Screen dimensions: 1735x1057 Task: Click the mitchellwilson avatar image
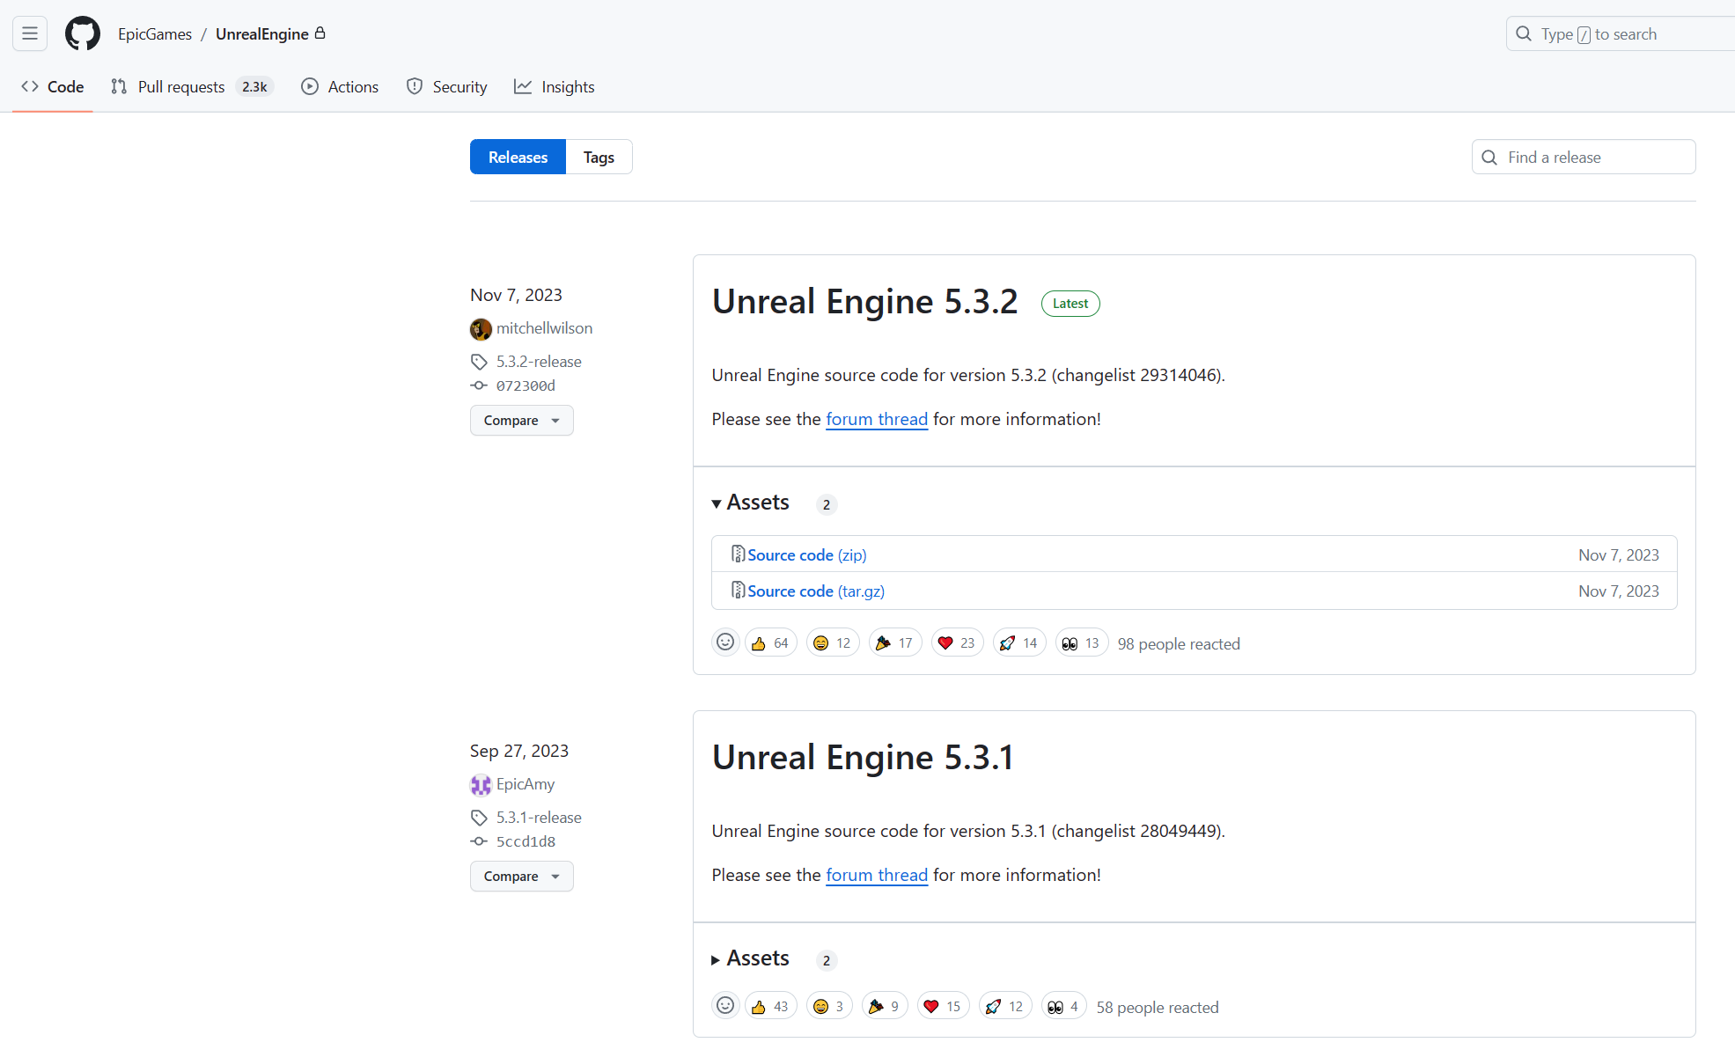tap(481, 329)
